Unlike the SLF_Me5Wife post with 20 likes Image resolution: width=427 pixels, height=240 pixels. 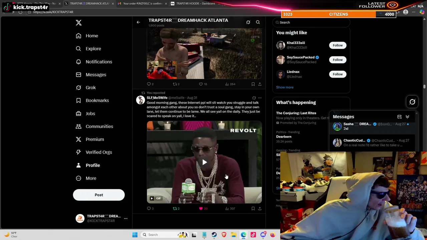pyautogui.click(x=203, y=209)
